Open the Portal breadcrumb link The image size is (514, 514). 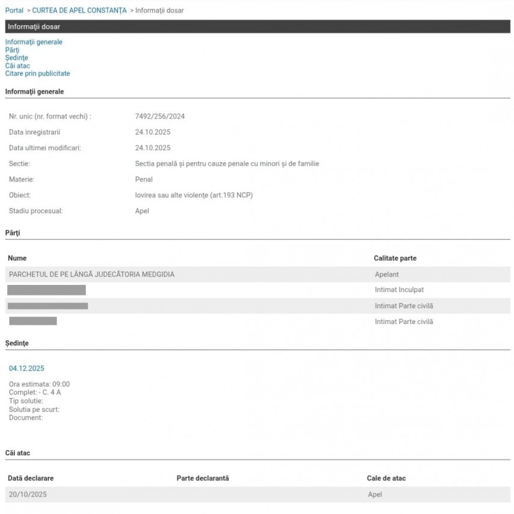click(x=14, y=10)
